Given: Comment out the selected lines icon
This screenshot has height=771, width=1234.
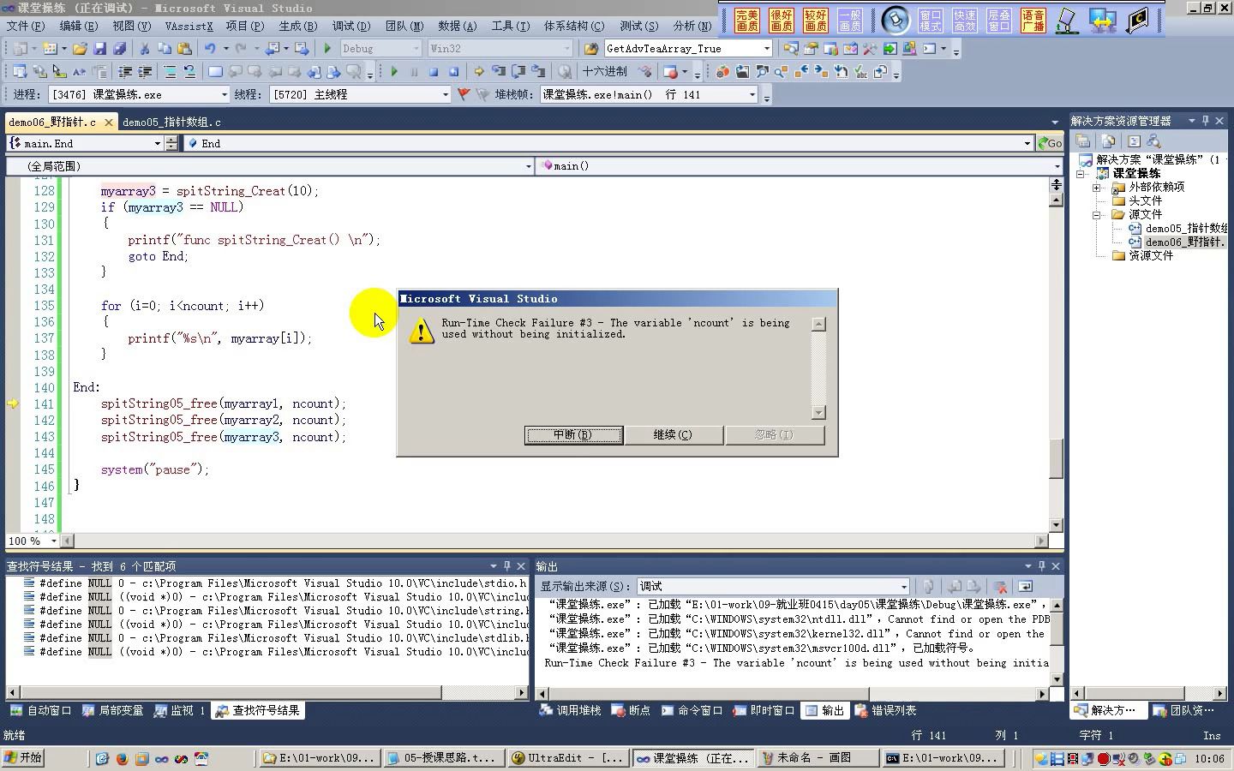Looking at the screenshot, I should [170, 71].
